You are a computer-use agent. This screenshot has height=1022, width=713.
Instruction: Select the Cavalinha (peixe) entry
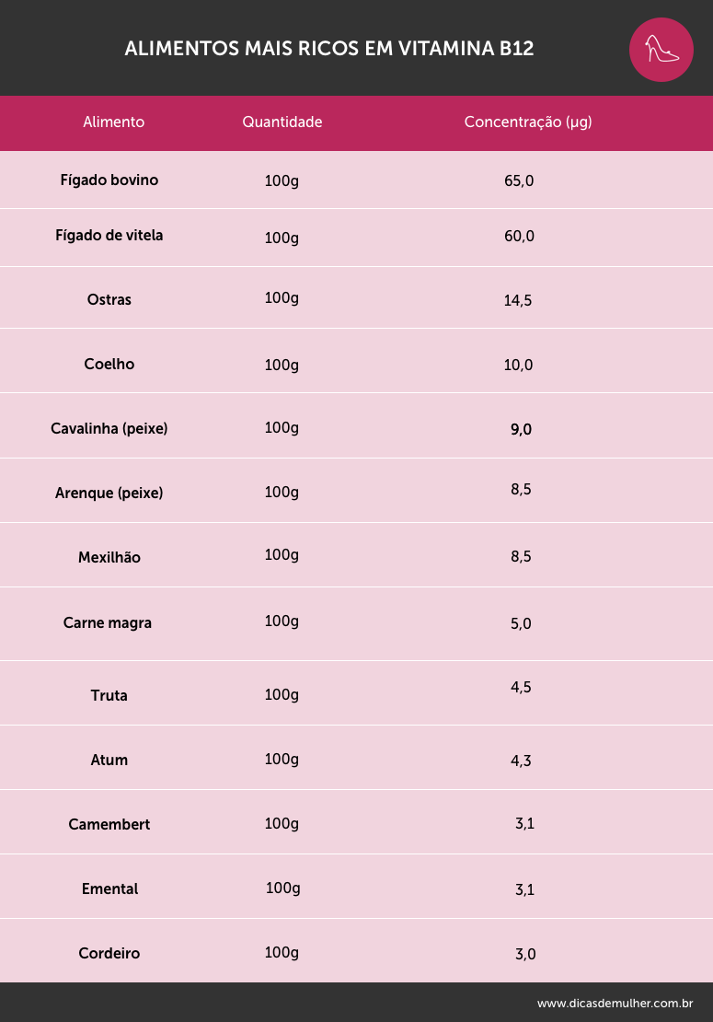tap(109, 428)
